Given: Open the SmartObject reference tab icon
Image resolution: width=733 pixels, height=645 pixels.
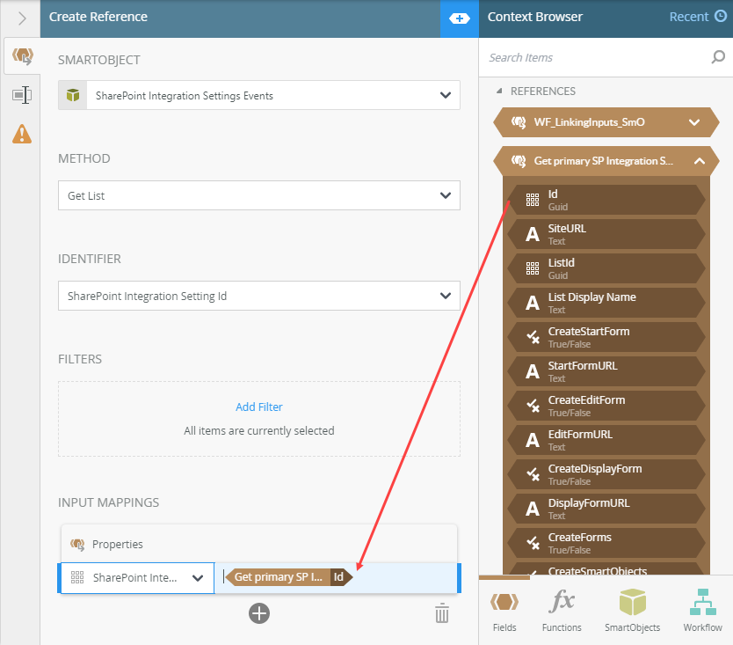Looking at the screenshot, I should pyautogui.click(x=23, y=56).
